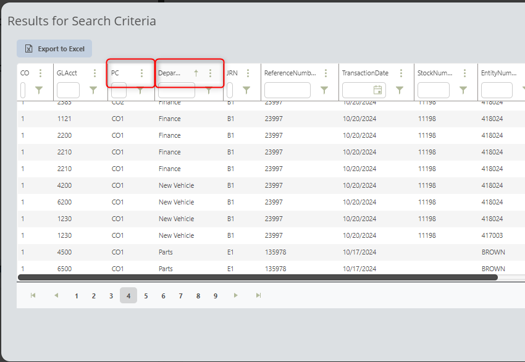
Task: Sort by the GLAcct column header
Action: [x=67, y=73]
